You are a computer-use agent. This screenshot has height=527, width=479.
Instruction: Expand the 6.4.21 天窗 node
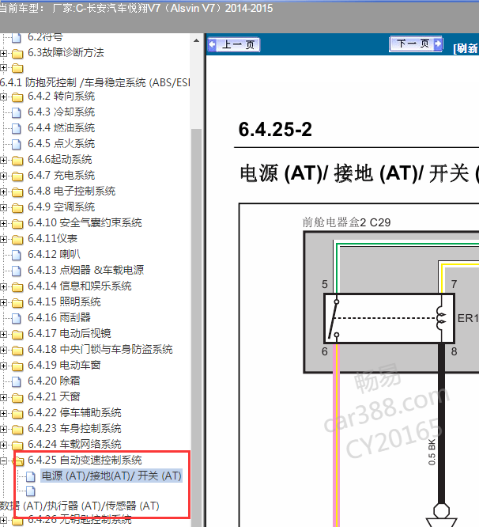[x=3, y=397]
